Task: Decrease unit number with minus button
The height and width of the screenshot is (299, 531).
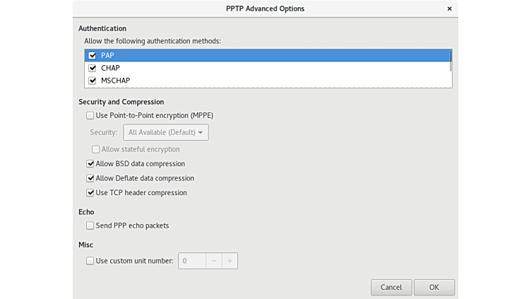Action: point(213,261)
